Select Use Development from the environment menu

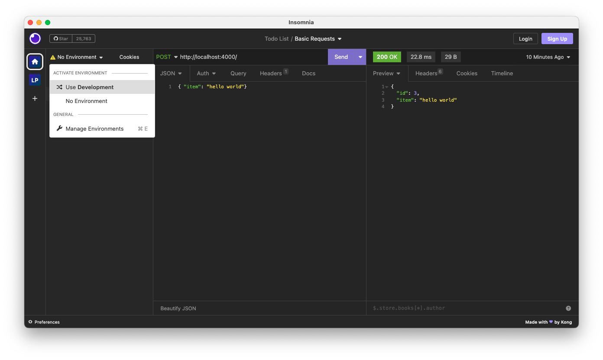point(89,87)
